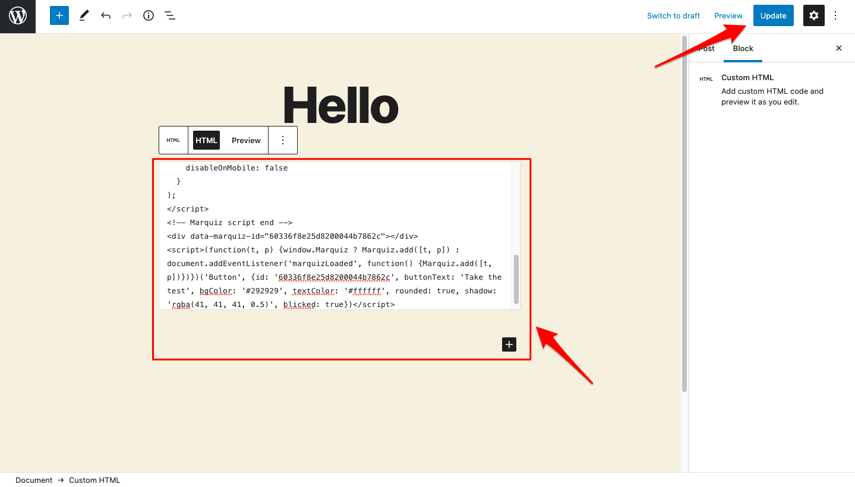Click the closing </script> tag line
The height and width of the screenshot is (487, 855).
tap(188, 209)
